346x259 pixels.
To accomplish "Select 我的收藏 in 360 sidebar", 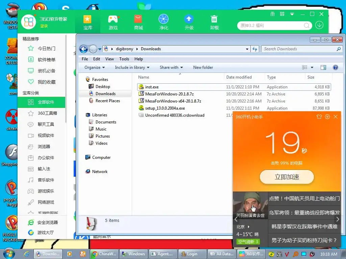I will coord(42,82).
